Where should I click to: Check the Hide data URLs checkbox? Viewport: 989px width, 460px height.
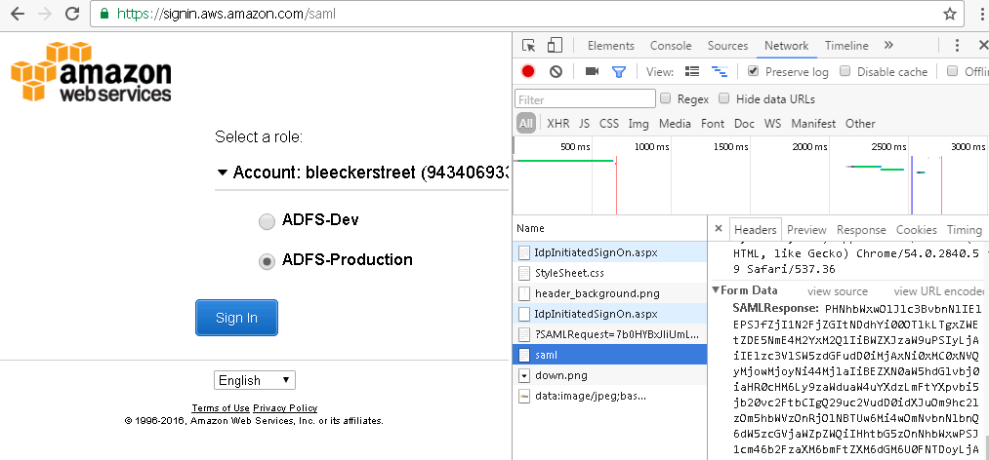(724, 98)
